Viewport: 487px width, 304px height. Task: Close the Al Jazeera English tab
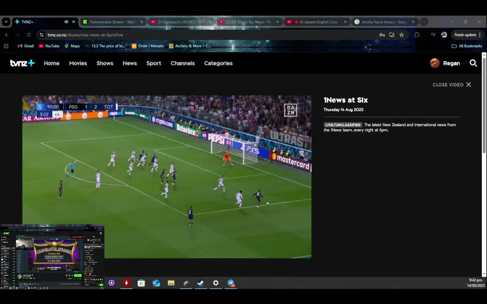coord(345,22)
